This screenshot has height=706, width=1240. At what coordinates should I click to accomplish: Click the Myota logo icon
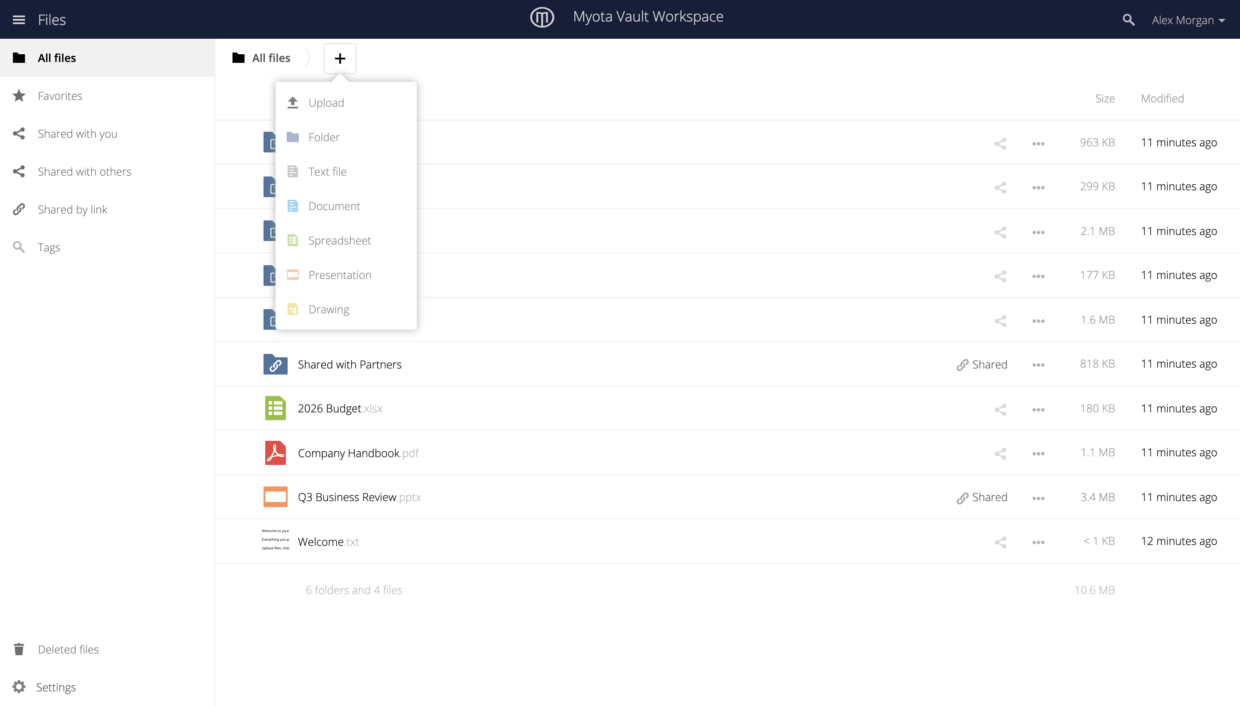coord(542,18)
